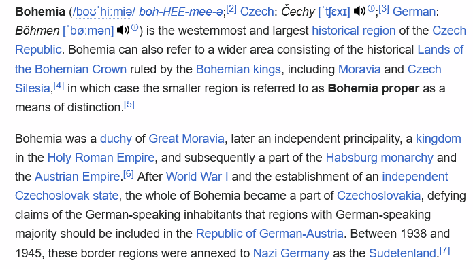Open citation footnote [6]
The width and height of the screenshot is (473, 269).
(x=129, y=174)
